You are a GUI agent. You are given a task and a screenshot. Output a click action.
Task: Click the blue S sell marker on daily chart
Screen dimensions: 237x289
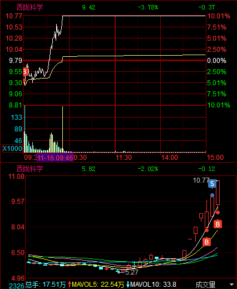point(212,184)
